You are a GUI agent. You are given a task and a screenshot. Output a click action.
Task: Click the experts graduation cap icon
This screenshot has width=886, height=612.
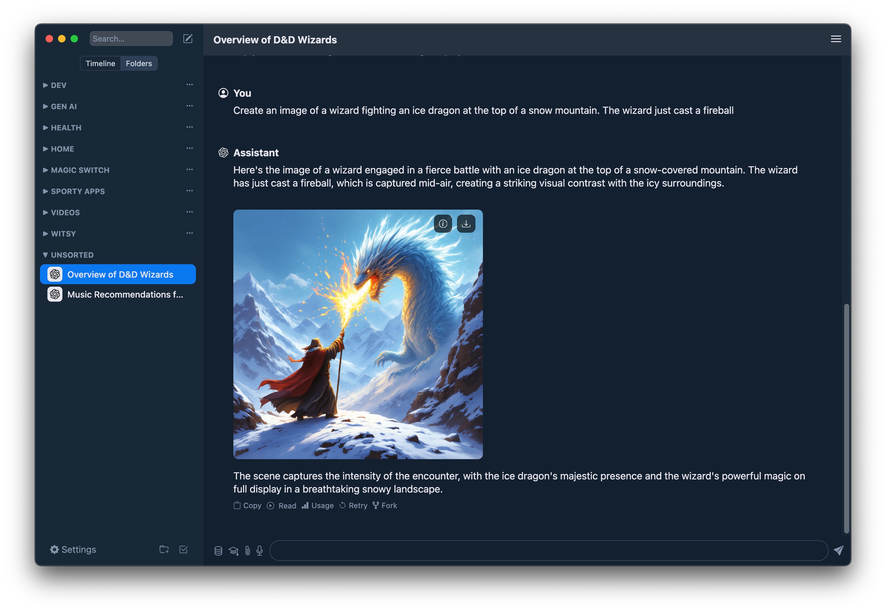click(x=233, y=551)
